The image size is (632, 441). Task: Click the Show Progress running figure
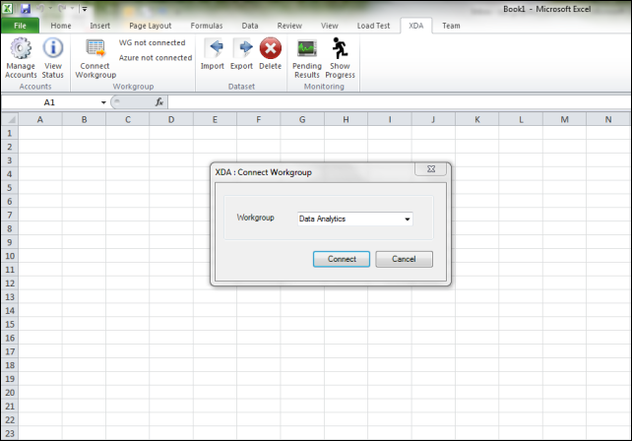[340, 48]
